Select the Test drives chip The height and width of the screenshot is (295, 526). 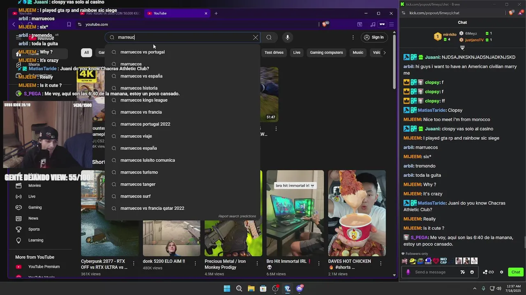tap(274, 52)
